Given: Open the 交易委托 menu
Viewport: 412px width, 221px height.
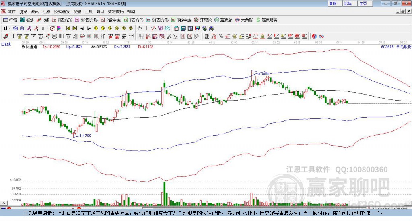Looking at the screenshot, I should tap(115, 12).
